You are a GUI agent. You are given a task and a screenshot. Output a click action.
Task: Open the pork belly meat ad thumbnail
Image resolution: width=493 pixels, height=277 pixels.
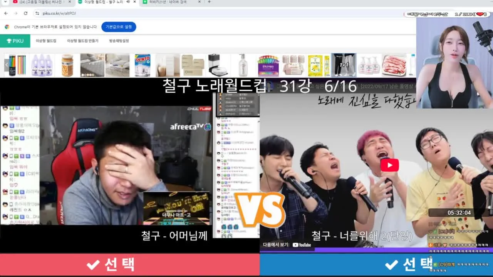tap(394, 65)
